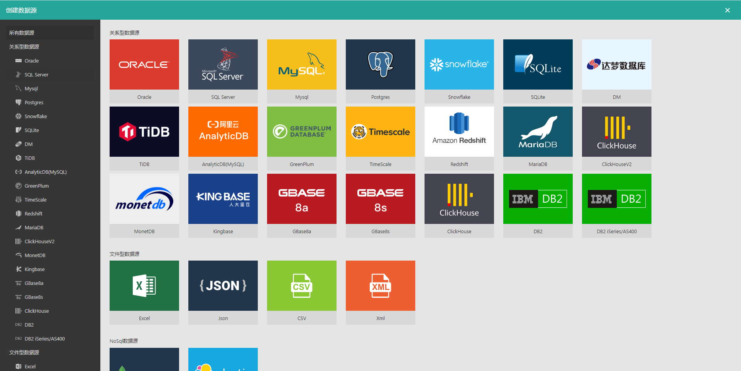Pick the Postgres elephant tile
Image resolution: width=741 pixels, height=371 pixels.
[381, 71]
